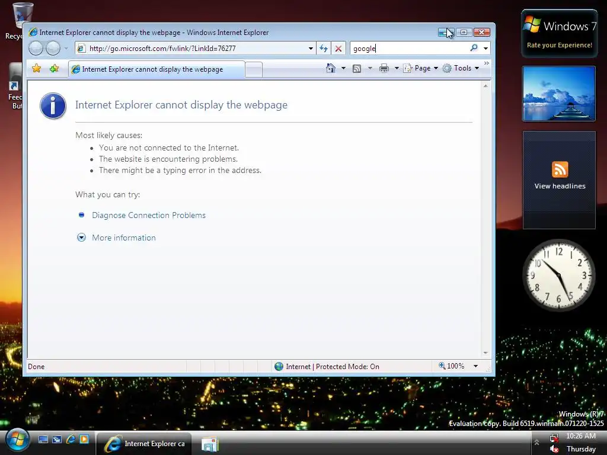Screen dimensions: 607x455
Task: Open the Start menu orb
Action: 17,441
